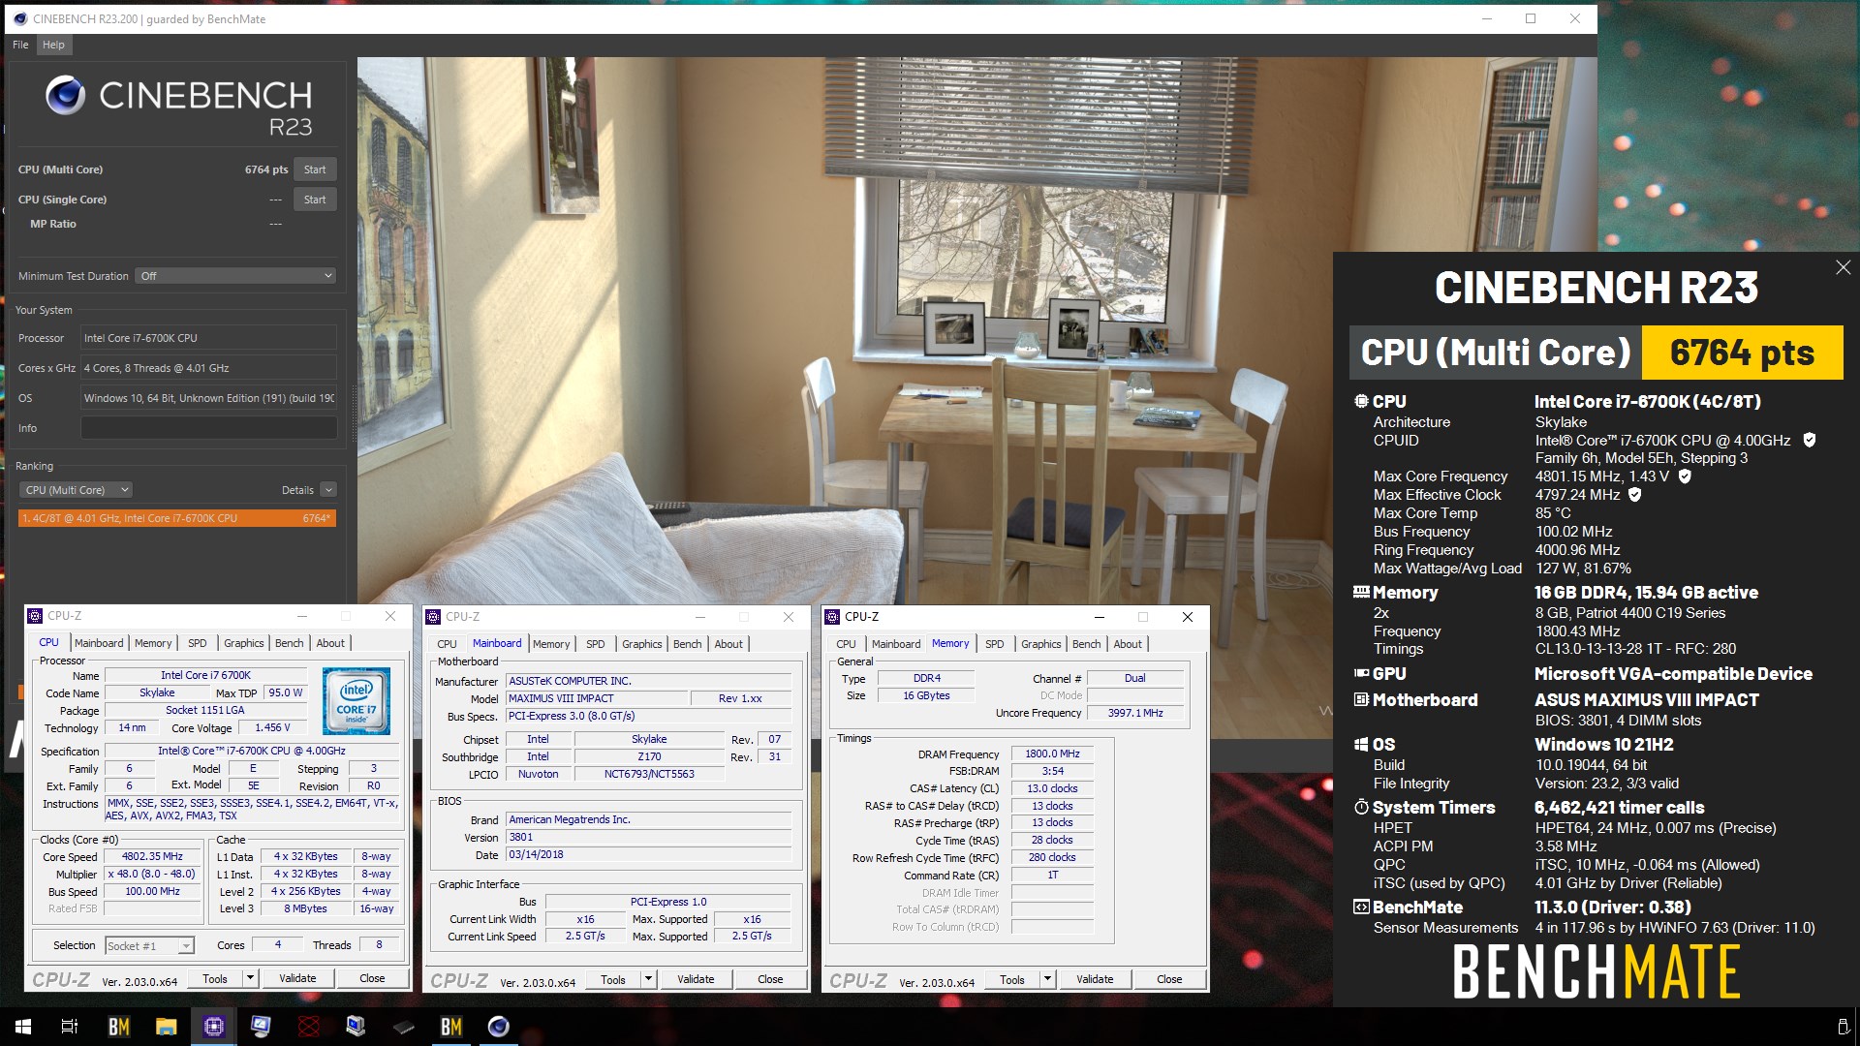Open Tools dropdown arrow in Mainboard CPU-Z
Viewport: 1860px width, 1046px height.
coord(648,979)
